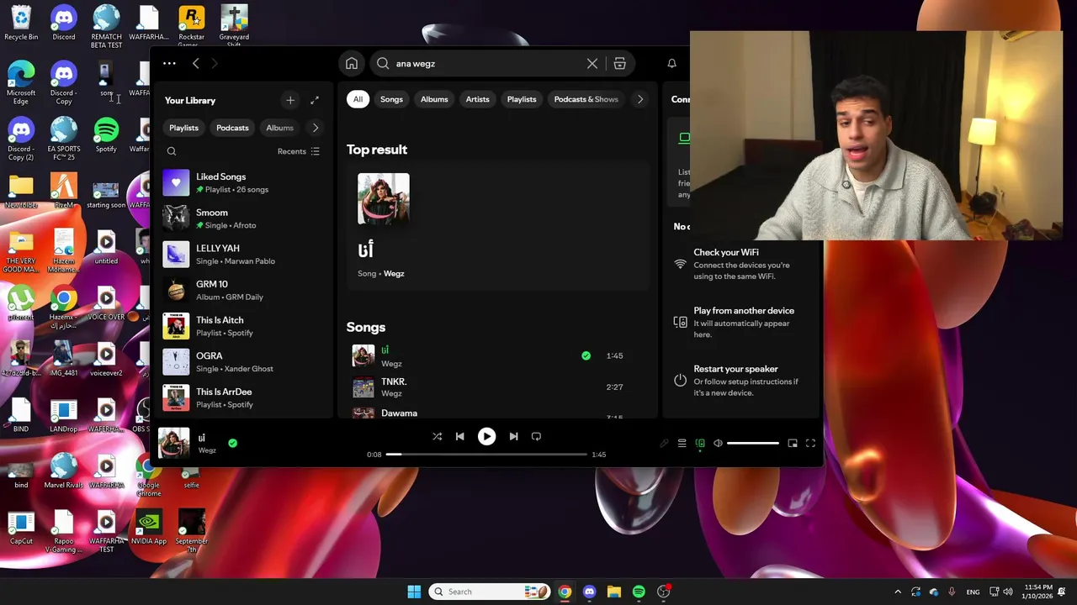Toggle shuffle playback

(x=437, y=436)
